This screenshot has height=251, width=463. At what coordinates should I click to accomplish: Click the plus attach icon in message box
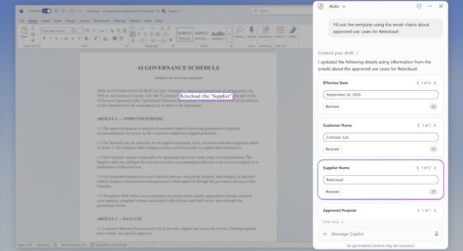(x=325, y=234)
